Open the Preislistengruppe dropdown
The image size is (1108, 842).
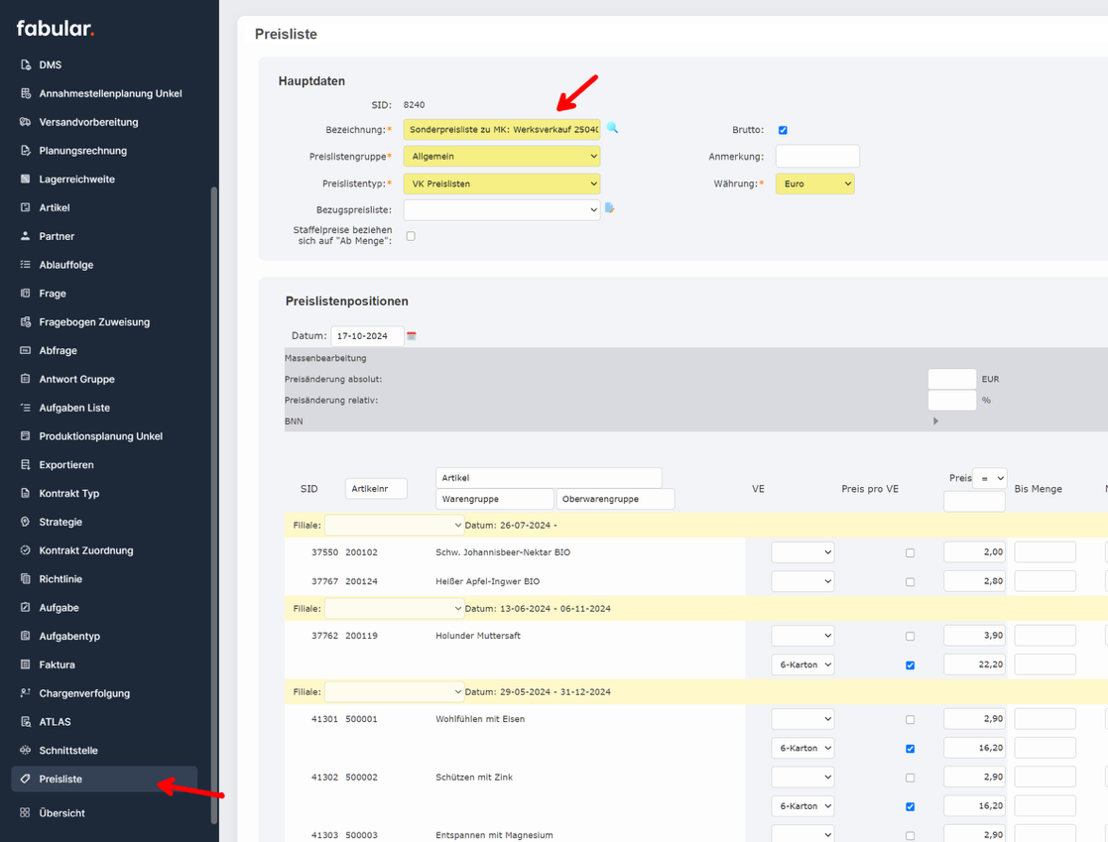click(x=501, y=157)
